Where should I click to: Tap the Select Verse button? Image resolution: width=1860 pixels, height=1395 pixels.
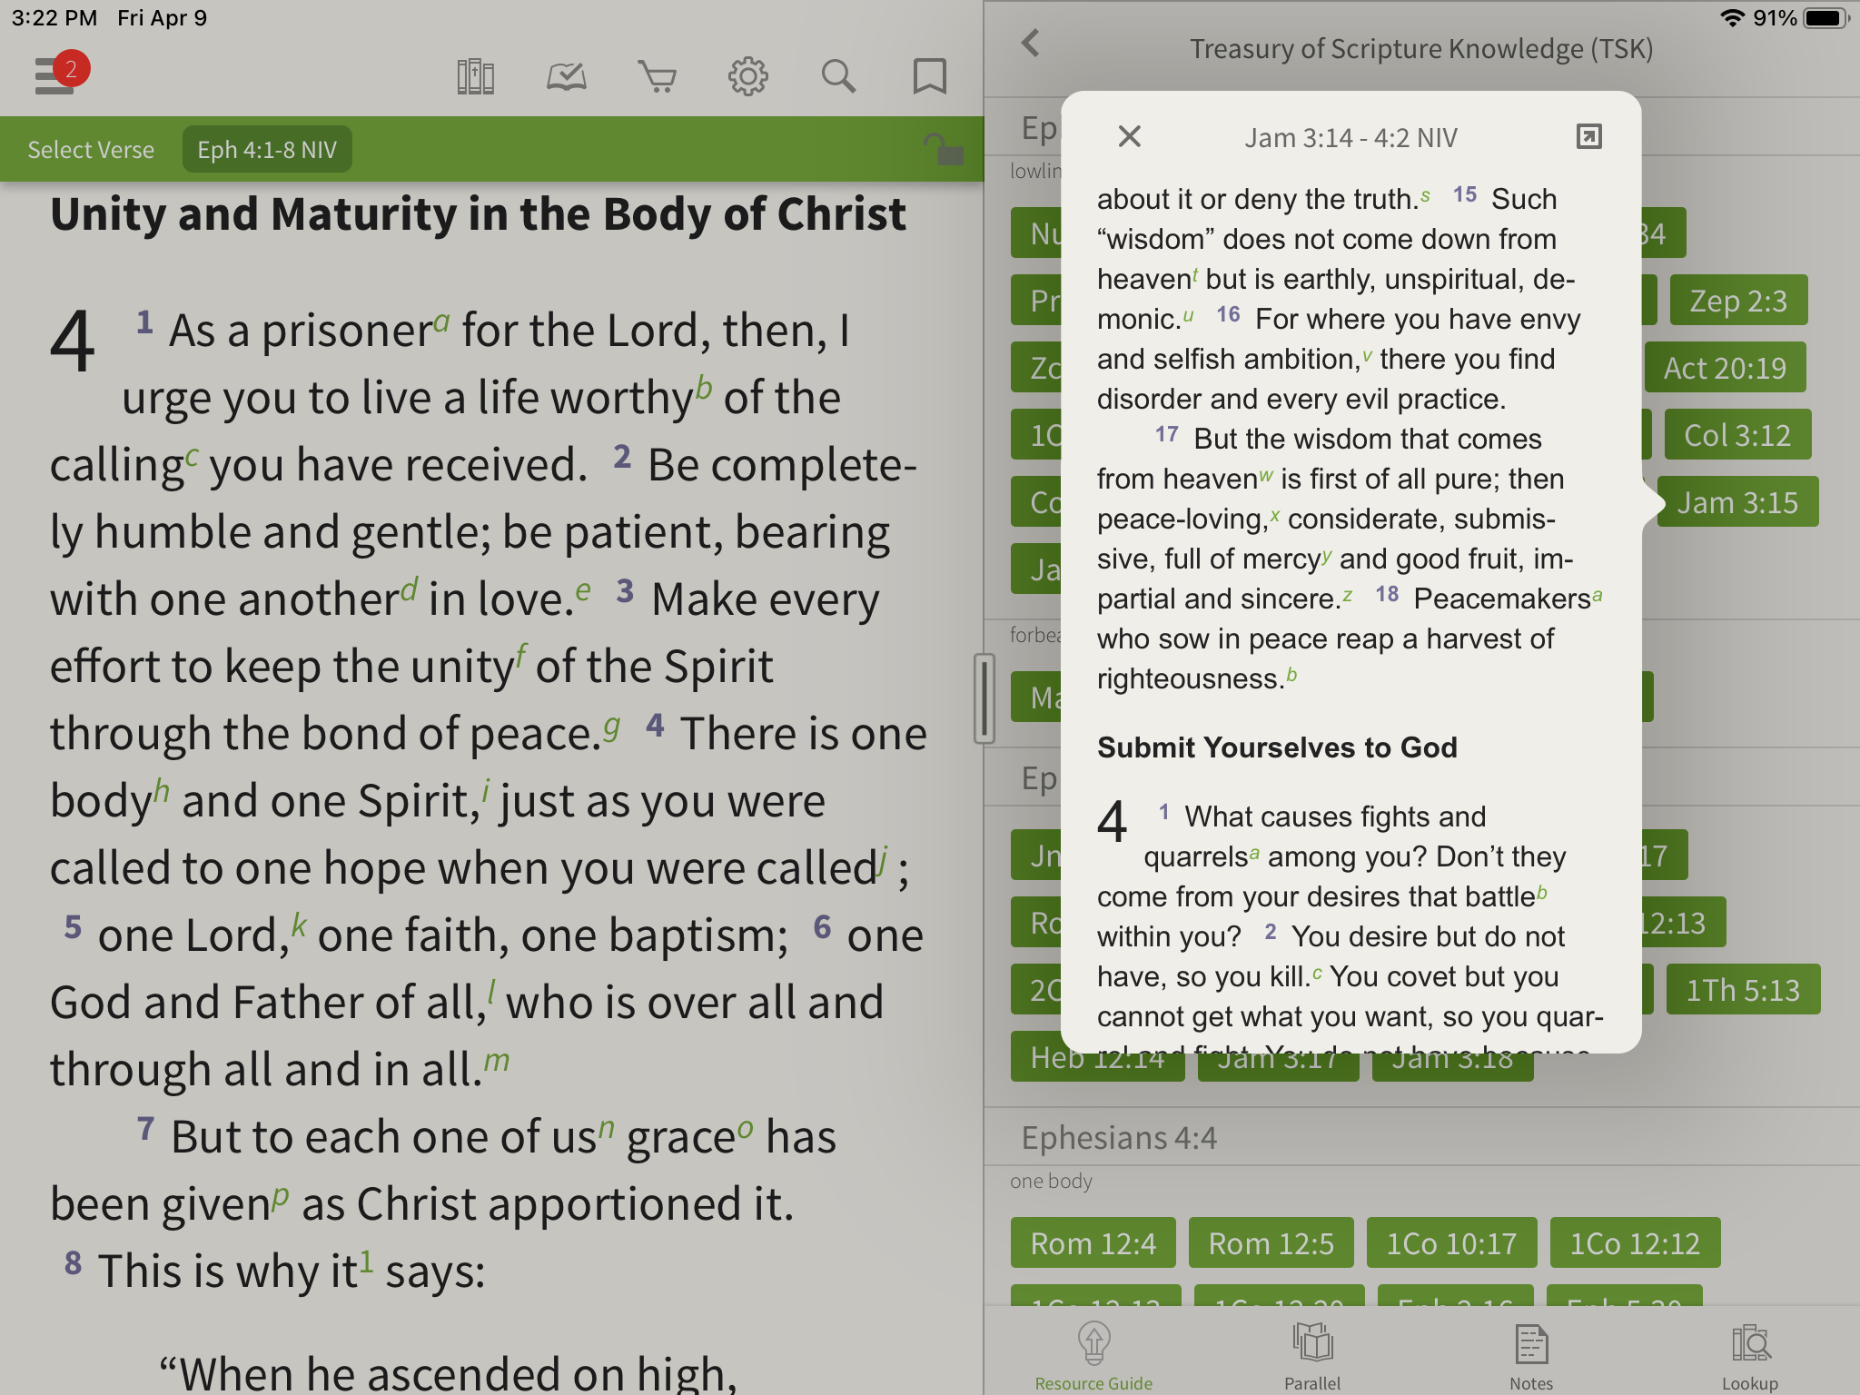point(91,150)
